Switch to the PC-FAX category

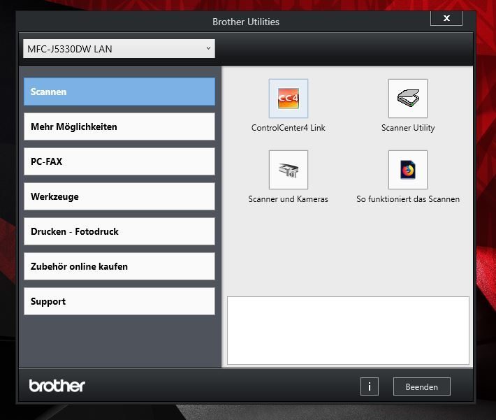click(119, 161)
